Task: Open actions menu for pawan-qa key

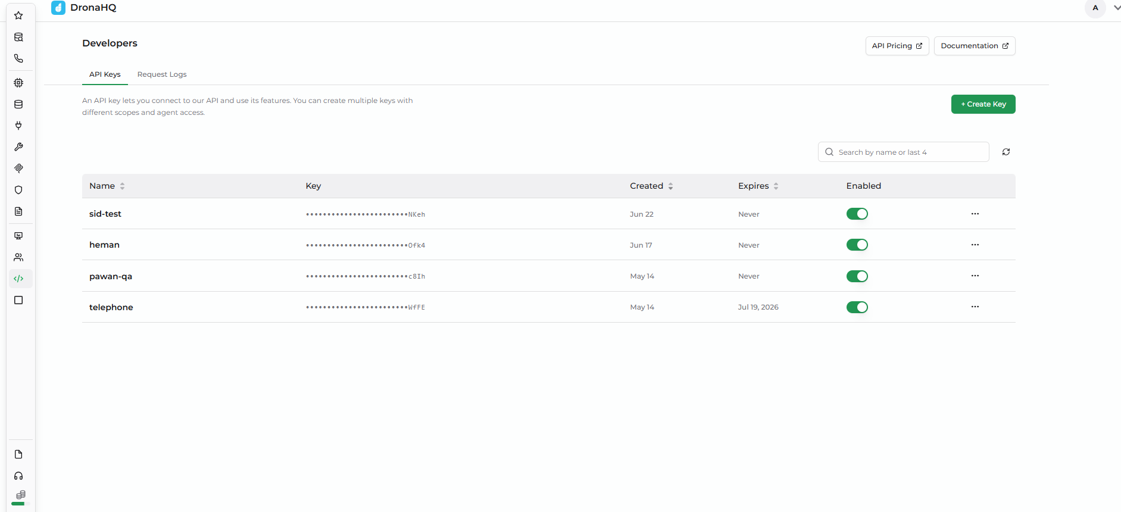Action: [x=975, y=276]
